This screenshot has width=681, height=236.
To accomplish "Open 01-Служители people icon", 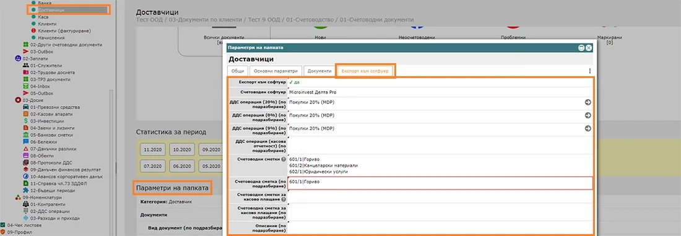I will click(25, 66).
